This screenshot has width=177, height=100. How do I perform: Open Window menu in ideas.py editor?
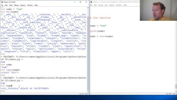[x=119, y=5]
